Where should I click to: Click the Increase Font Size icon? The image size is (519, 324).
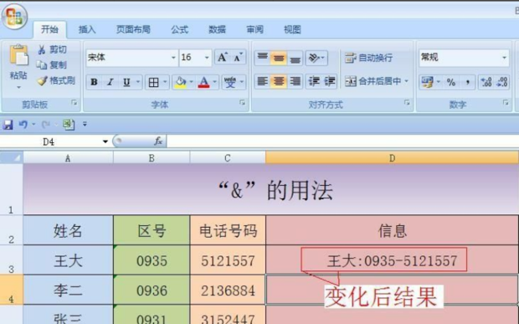click(223, 58)
